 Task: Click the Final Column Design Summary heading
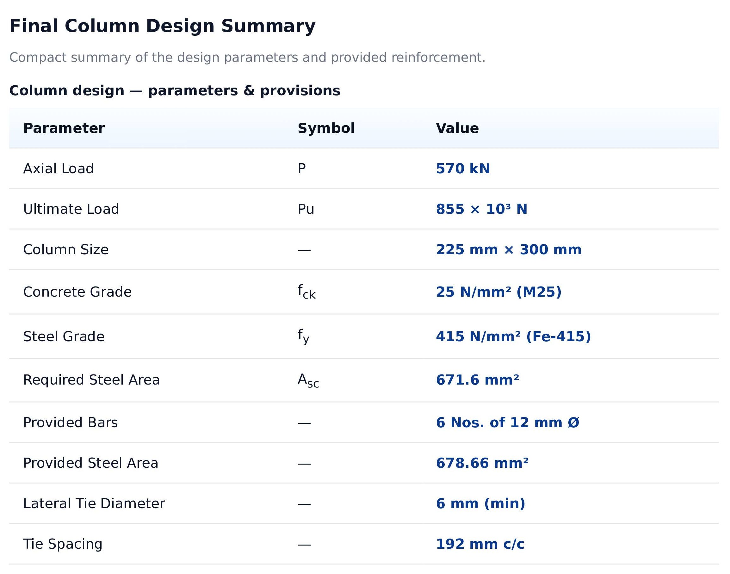click(162, 26)
